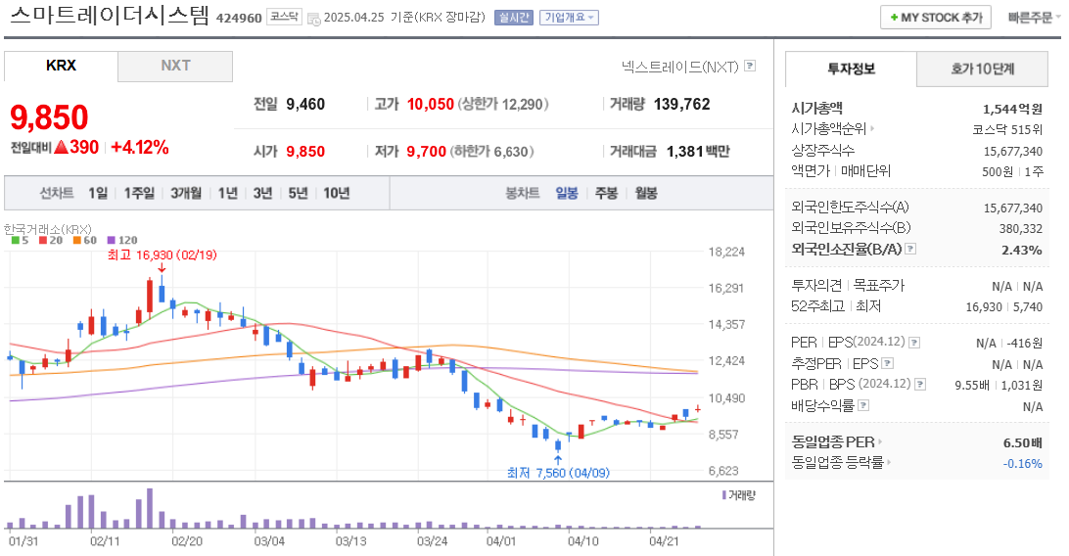Screen dimensions: 1069x556
Task: Click the trading value 1,381 백만
Action: point(697,152)
